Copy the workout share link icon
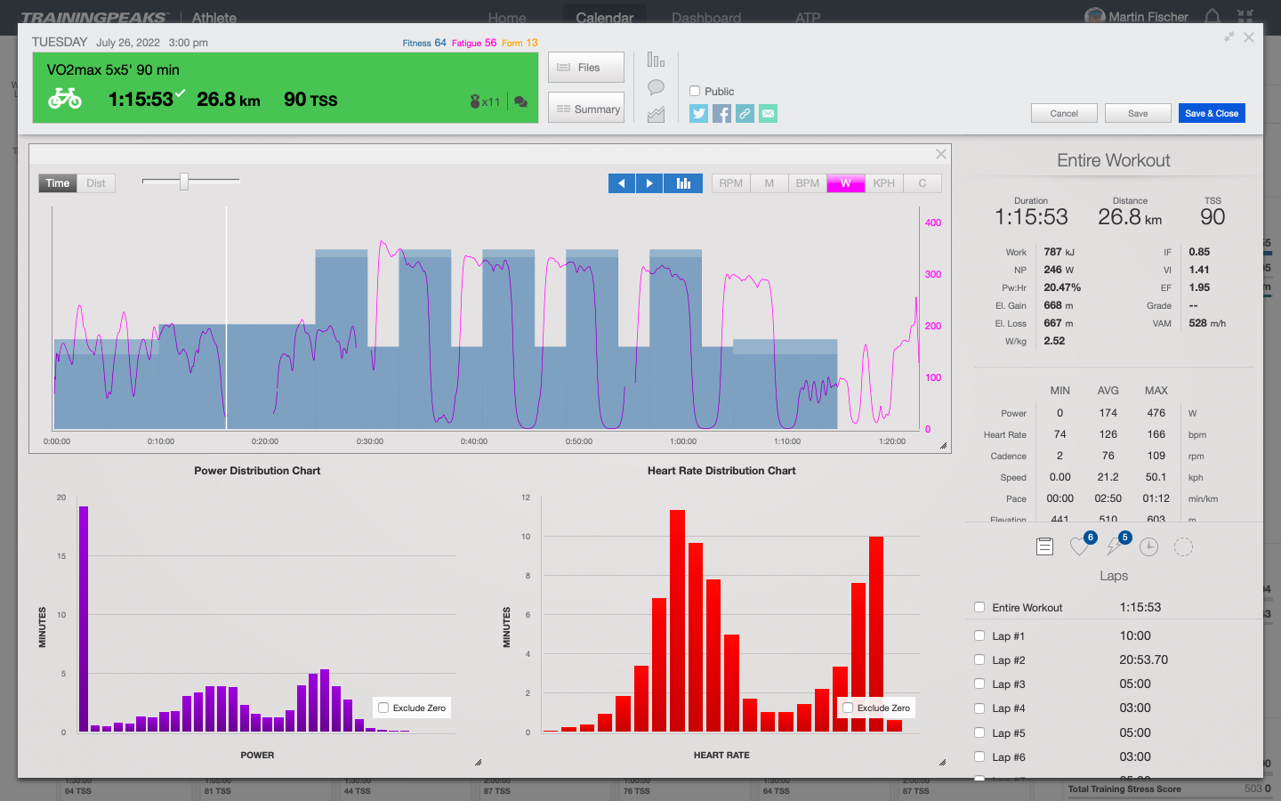The width and height of the screenshot is (1281, 801). (x=745, y=113)
